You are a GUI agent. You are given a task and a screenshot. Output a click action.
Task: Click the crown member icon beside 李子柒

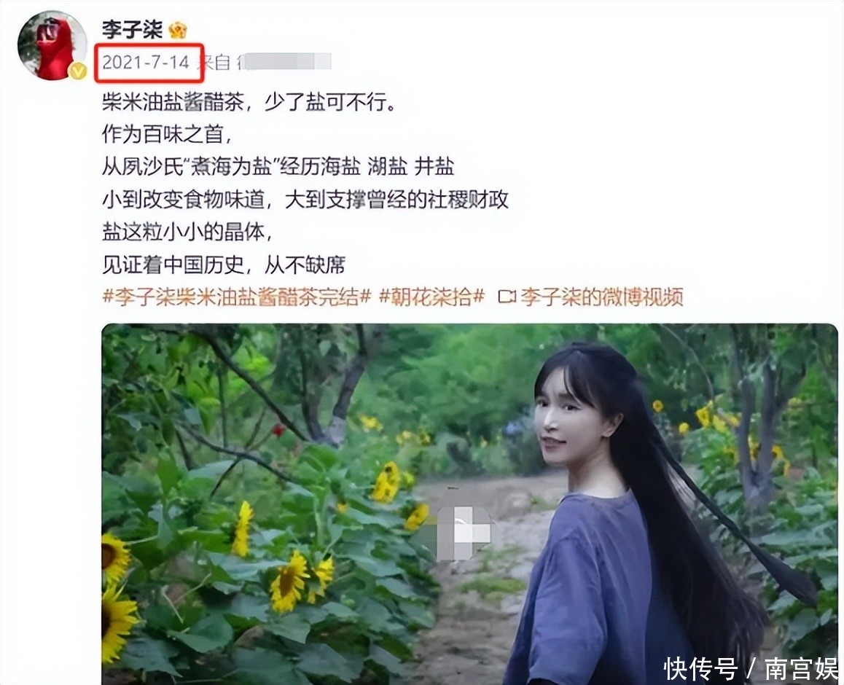pyautogui.click(x=178, y=30)
